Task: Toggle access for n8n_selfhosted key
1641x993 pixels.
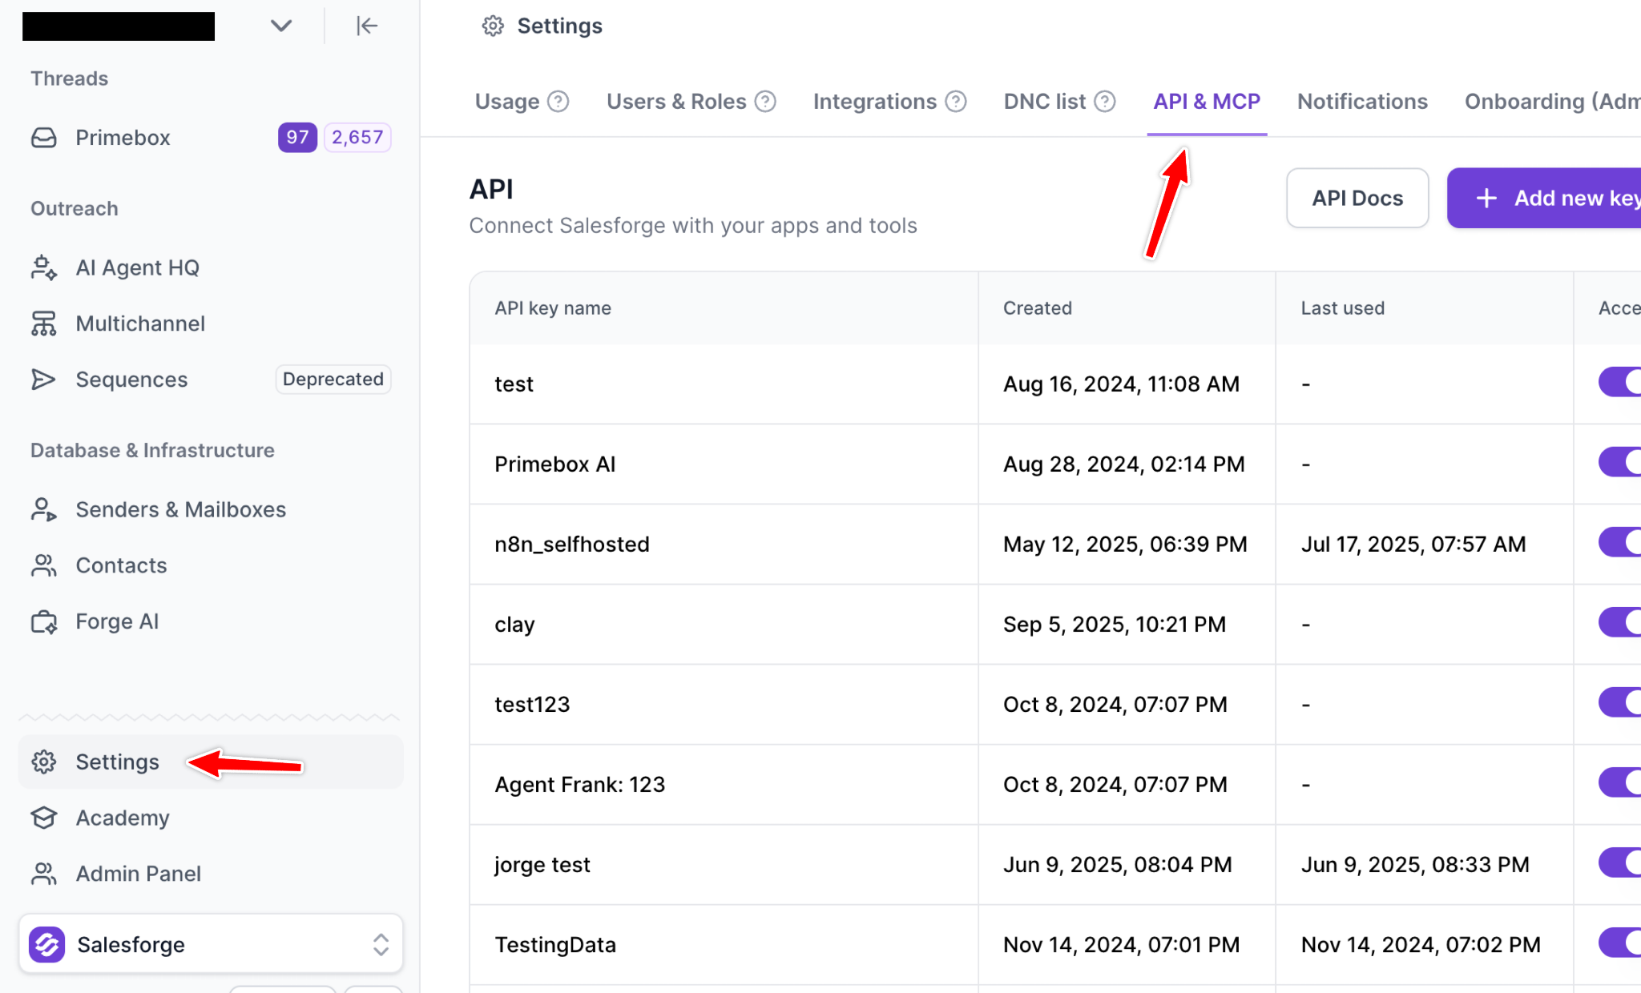Action: 1619,542
